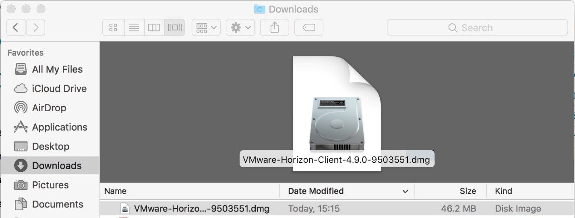Click the Share toolbar button
The image size is (575, 218).
coord(275,27)
